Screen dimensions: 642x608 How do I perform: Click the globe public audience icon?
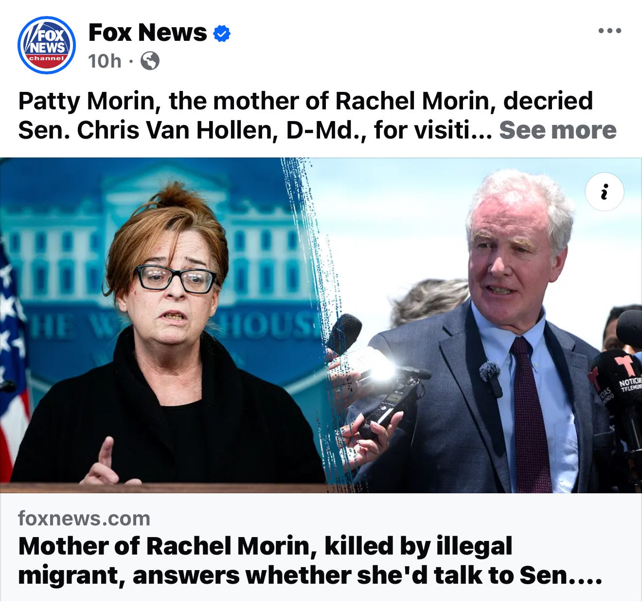[x=150, y=61]
